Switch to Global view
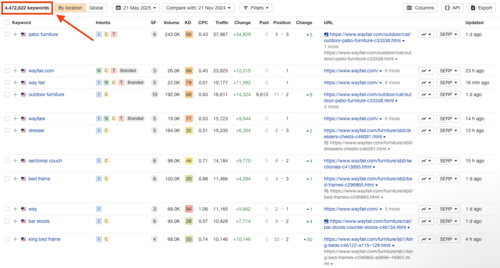 pos(96,8)
